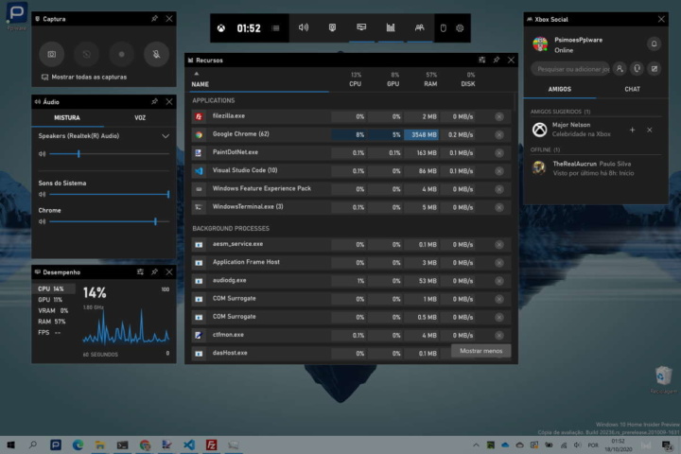Add Major Nelson as friend with plus icon

tap(632, 129)
